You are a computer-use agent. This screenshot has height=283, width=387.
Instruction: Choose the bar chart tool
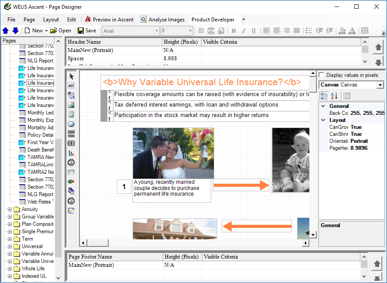pyautogui.click(x=72, y=153)
